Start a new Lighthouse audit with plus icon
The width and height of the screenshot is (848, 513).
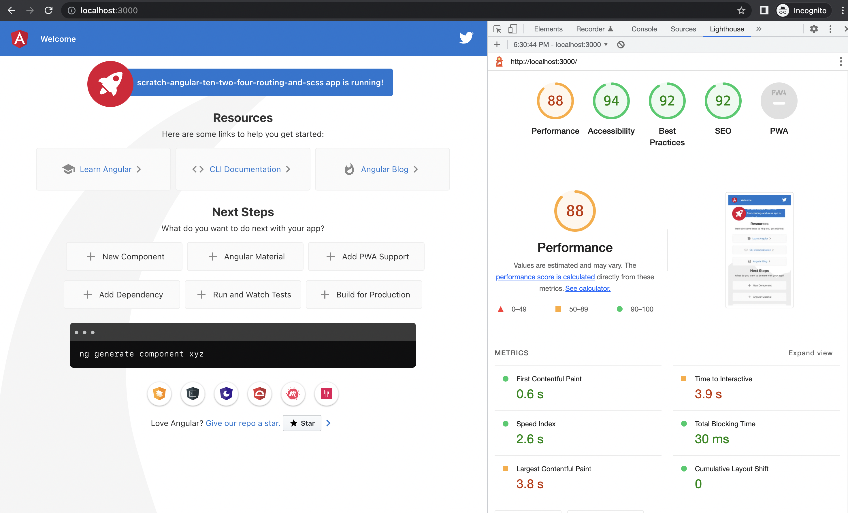tap(497, 44)
